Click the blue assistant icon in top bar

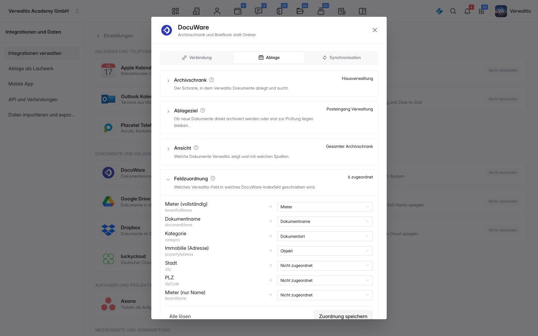(439, 11)
